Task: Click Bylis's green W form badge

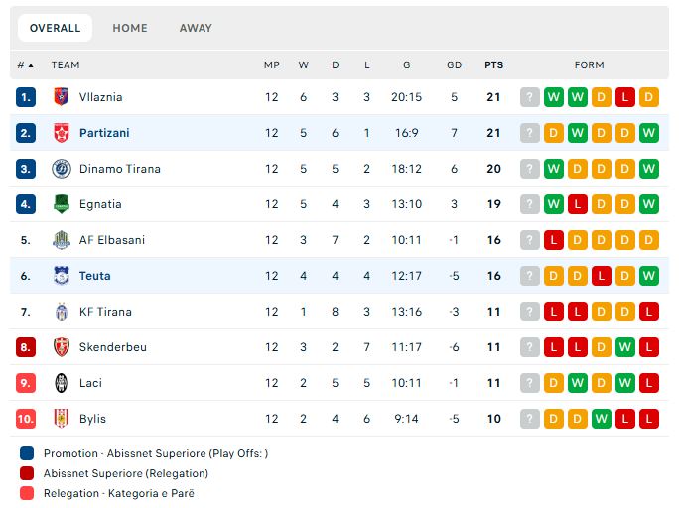Action: 602,419
